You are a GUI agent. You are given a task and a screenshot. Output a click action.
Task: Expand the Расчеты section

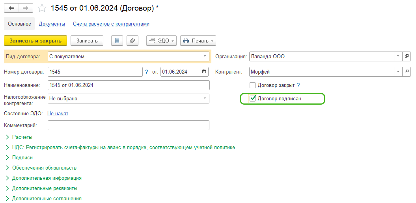[22, 137]
